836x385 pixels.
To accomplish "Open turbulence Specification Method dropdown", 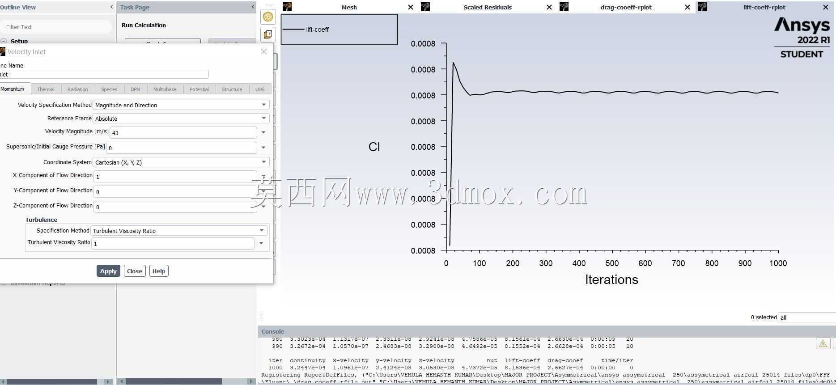I will pos(262,230).
